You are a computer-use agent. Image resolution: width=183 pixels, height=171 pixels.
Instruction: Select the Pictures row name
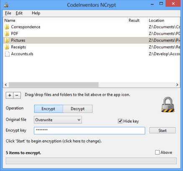(x=18, y=40)
